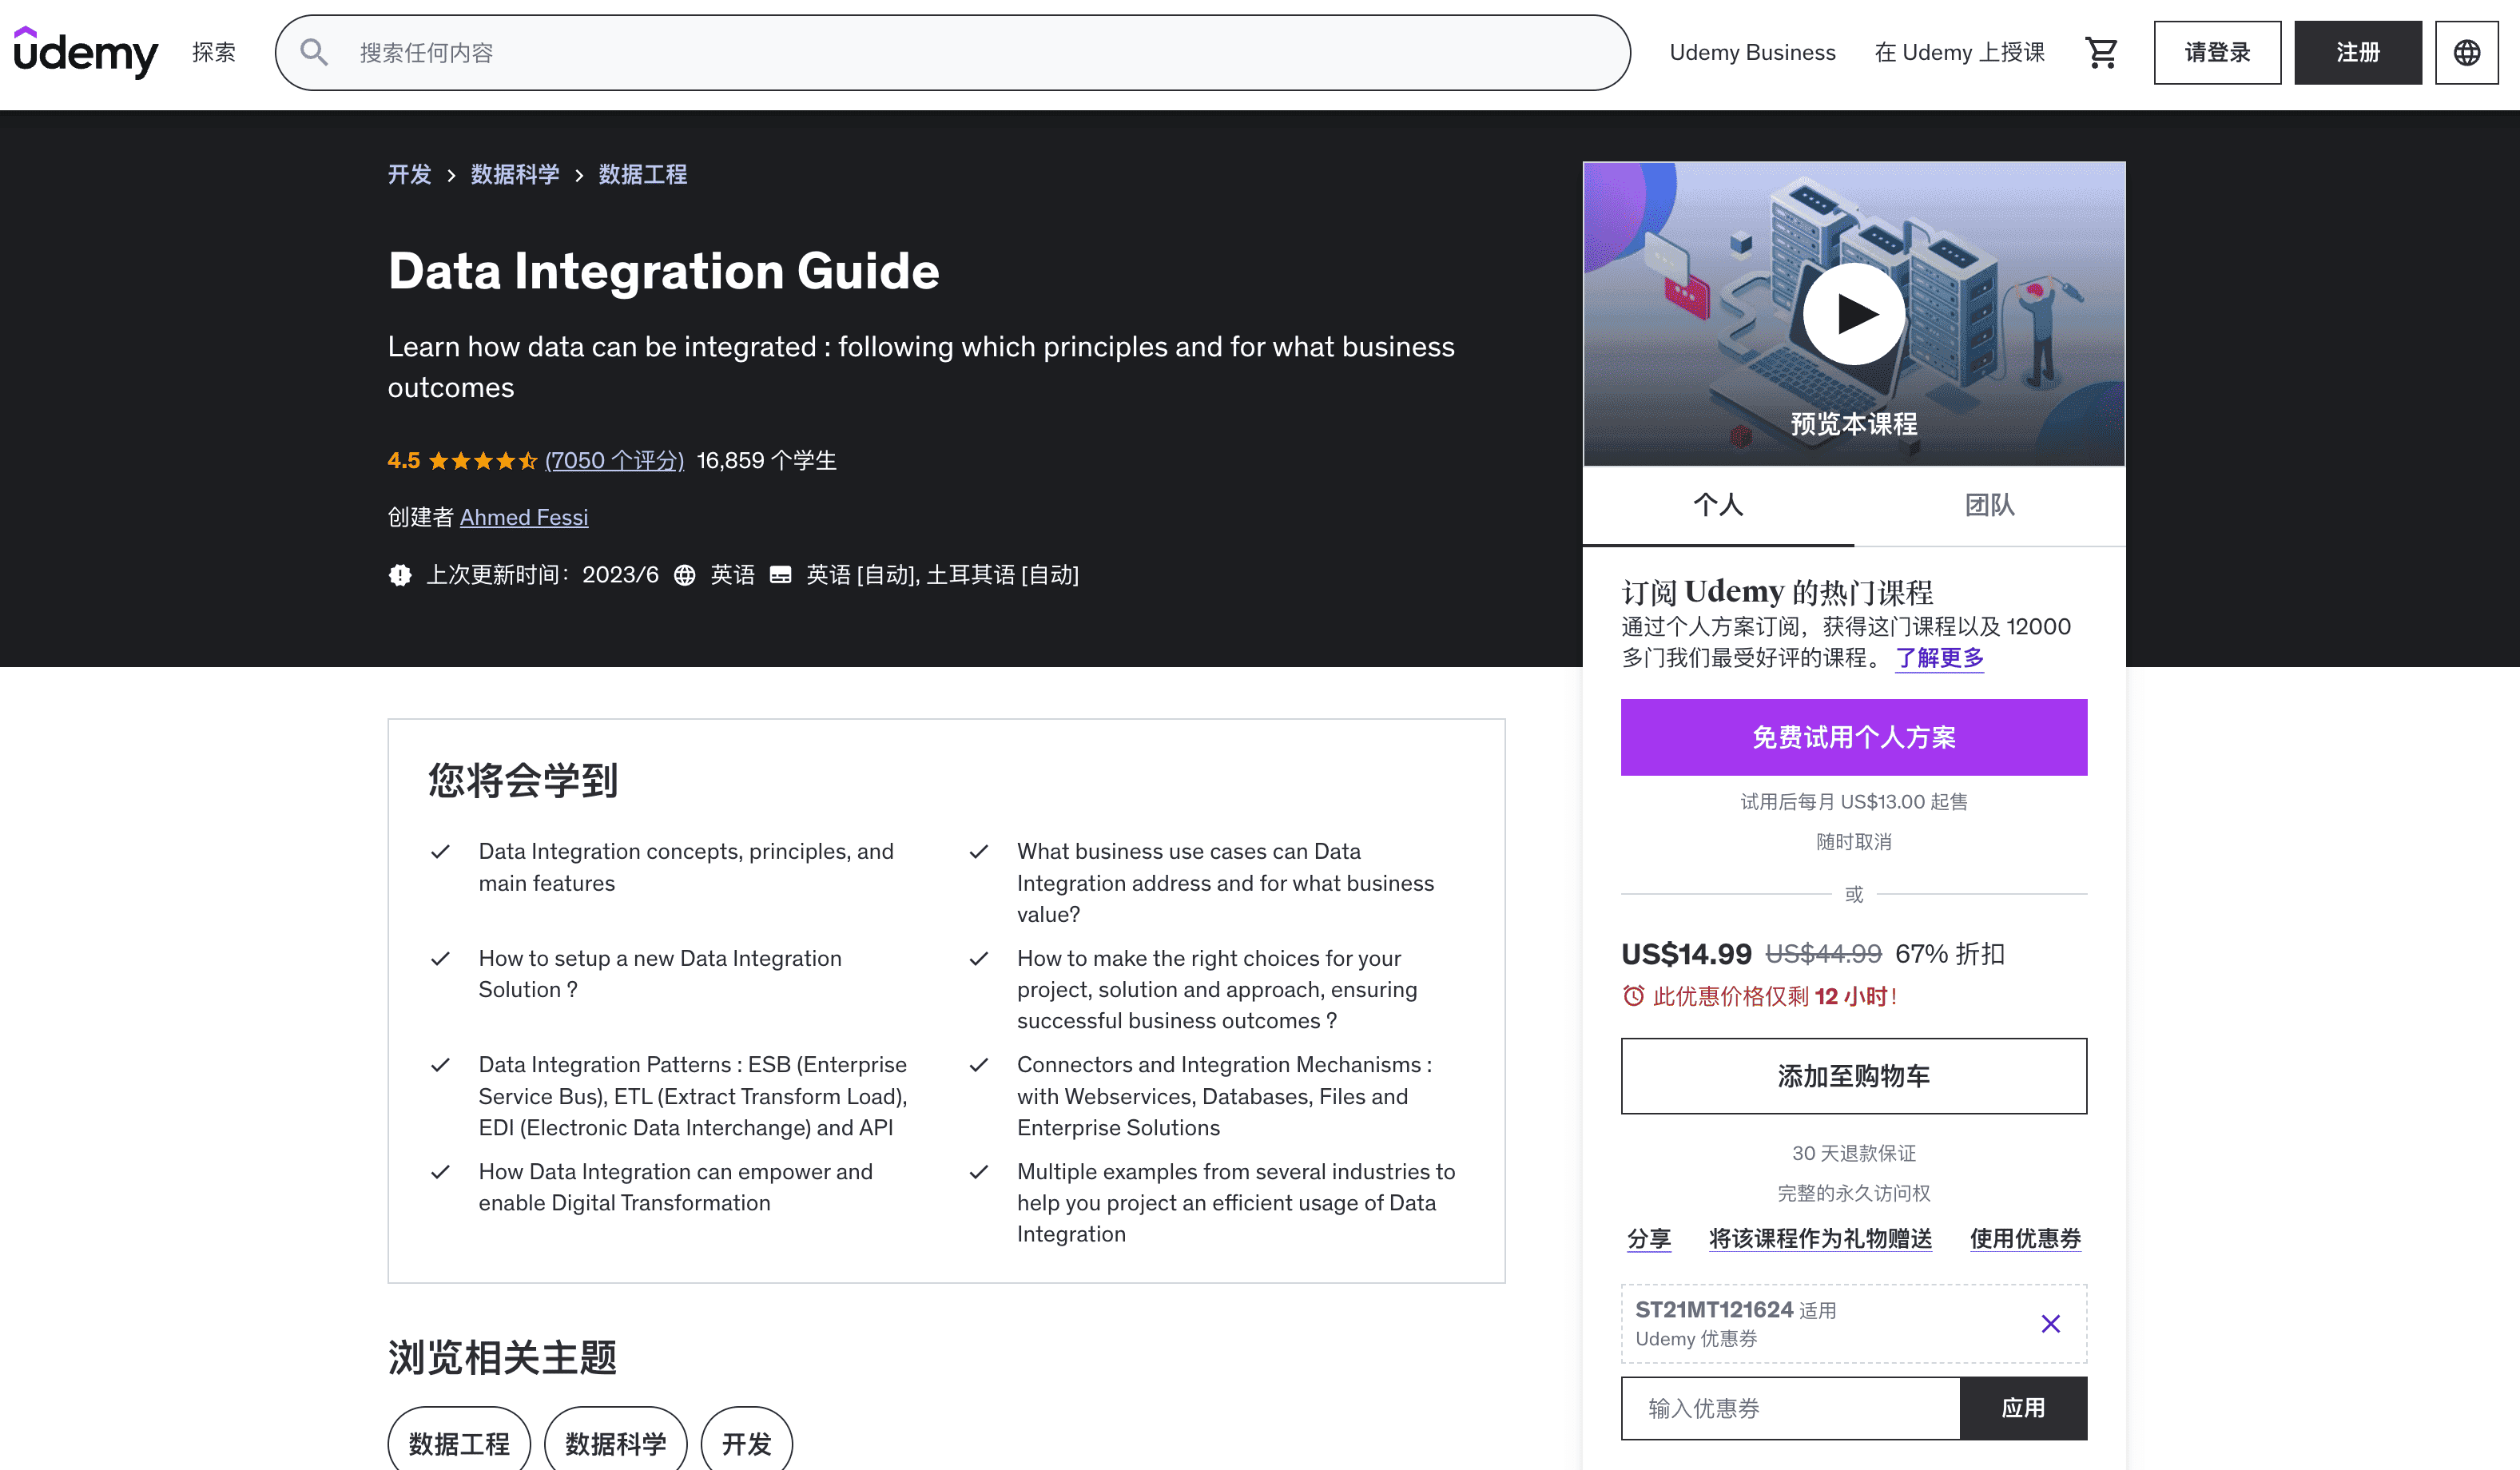Click 'Connectors and Integration Mechanisms' item

[x=1224, y=1095]
